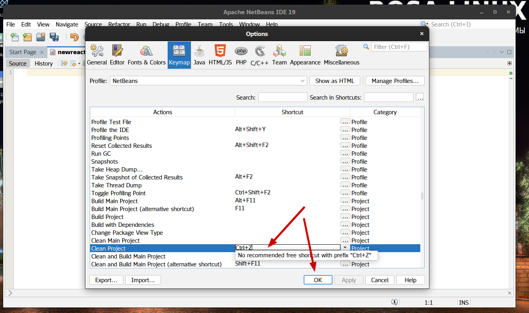
Task: Open the Edit menu
Action: [x=26, y=25]
